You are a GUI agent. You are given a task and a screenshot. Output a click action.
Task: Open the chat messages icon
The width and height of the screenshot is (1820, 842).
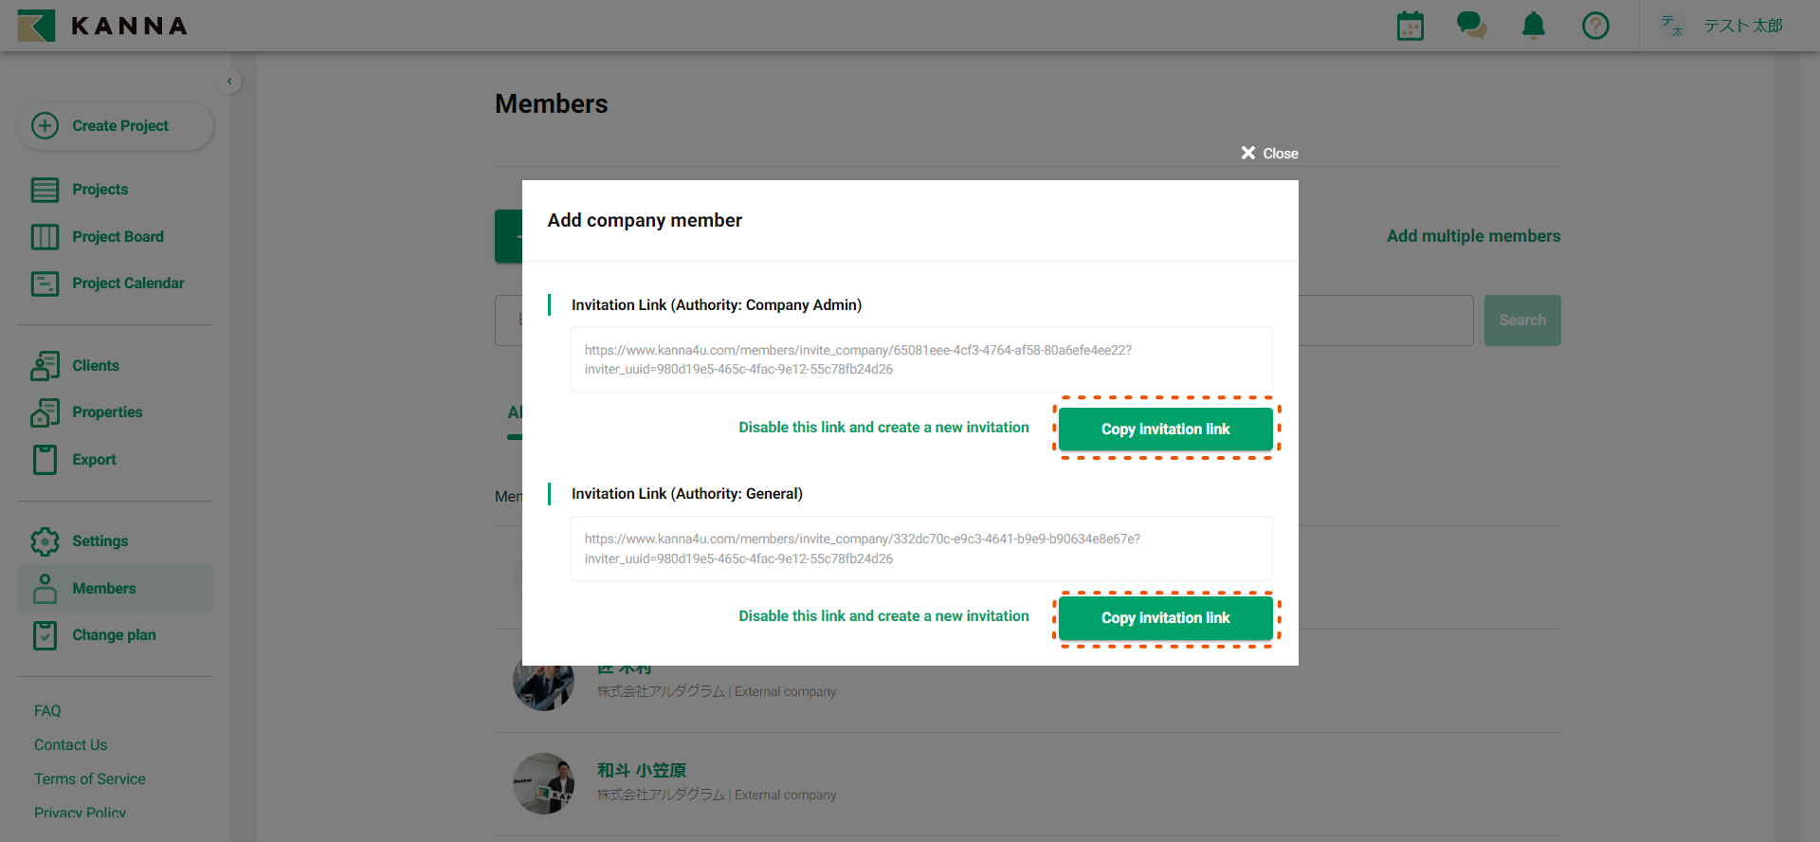(x=1471, y=26)
